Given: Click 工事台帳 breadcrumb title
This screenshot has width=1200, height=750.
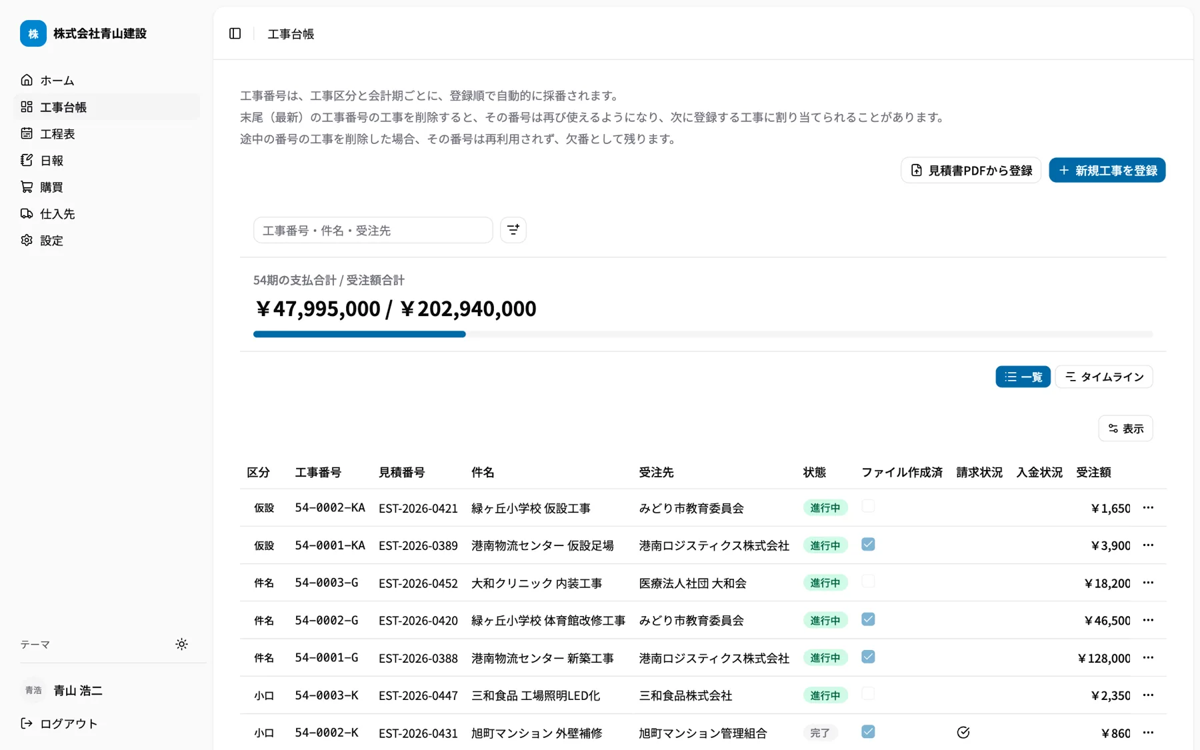Looking at the screenshot, I should tap(291, 33).
